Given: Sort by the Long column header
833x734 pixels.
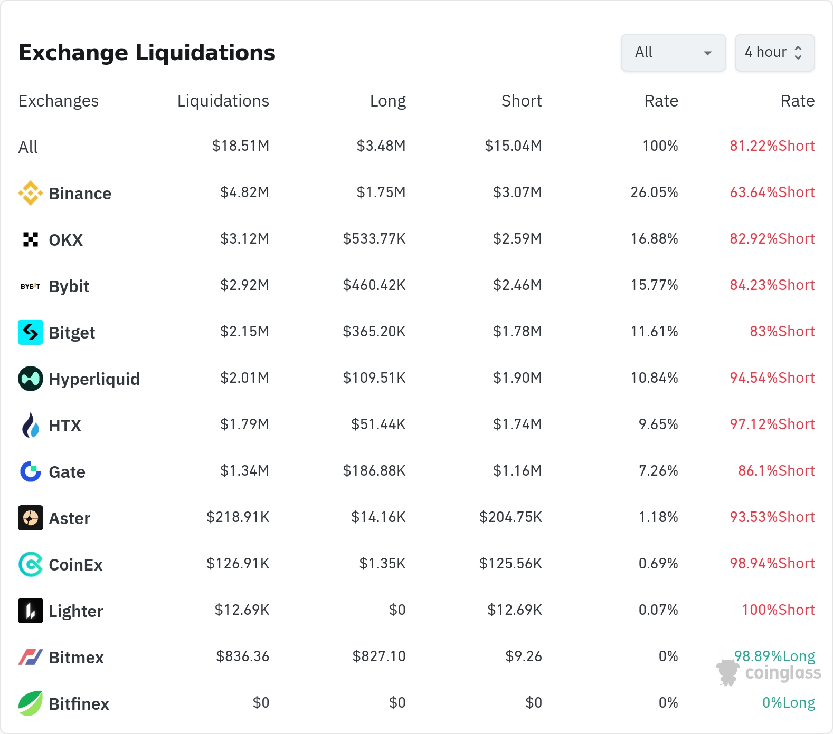Looking at the screenshot, I should tap(388, 101).
